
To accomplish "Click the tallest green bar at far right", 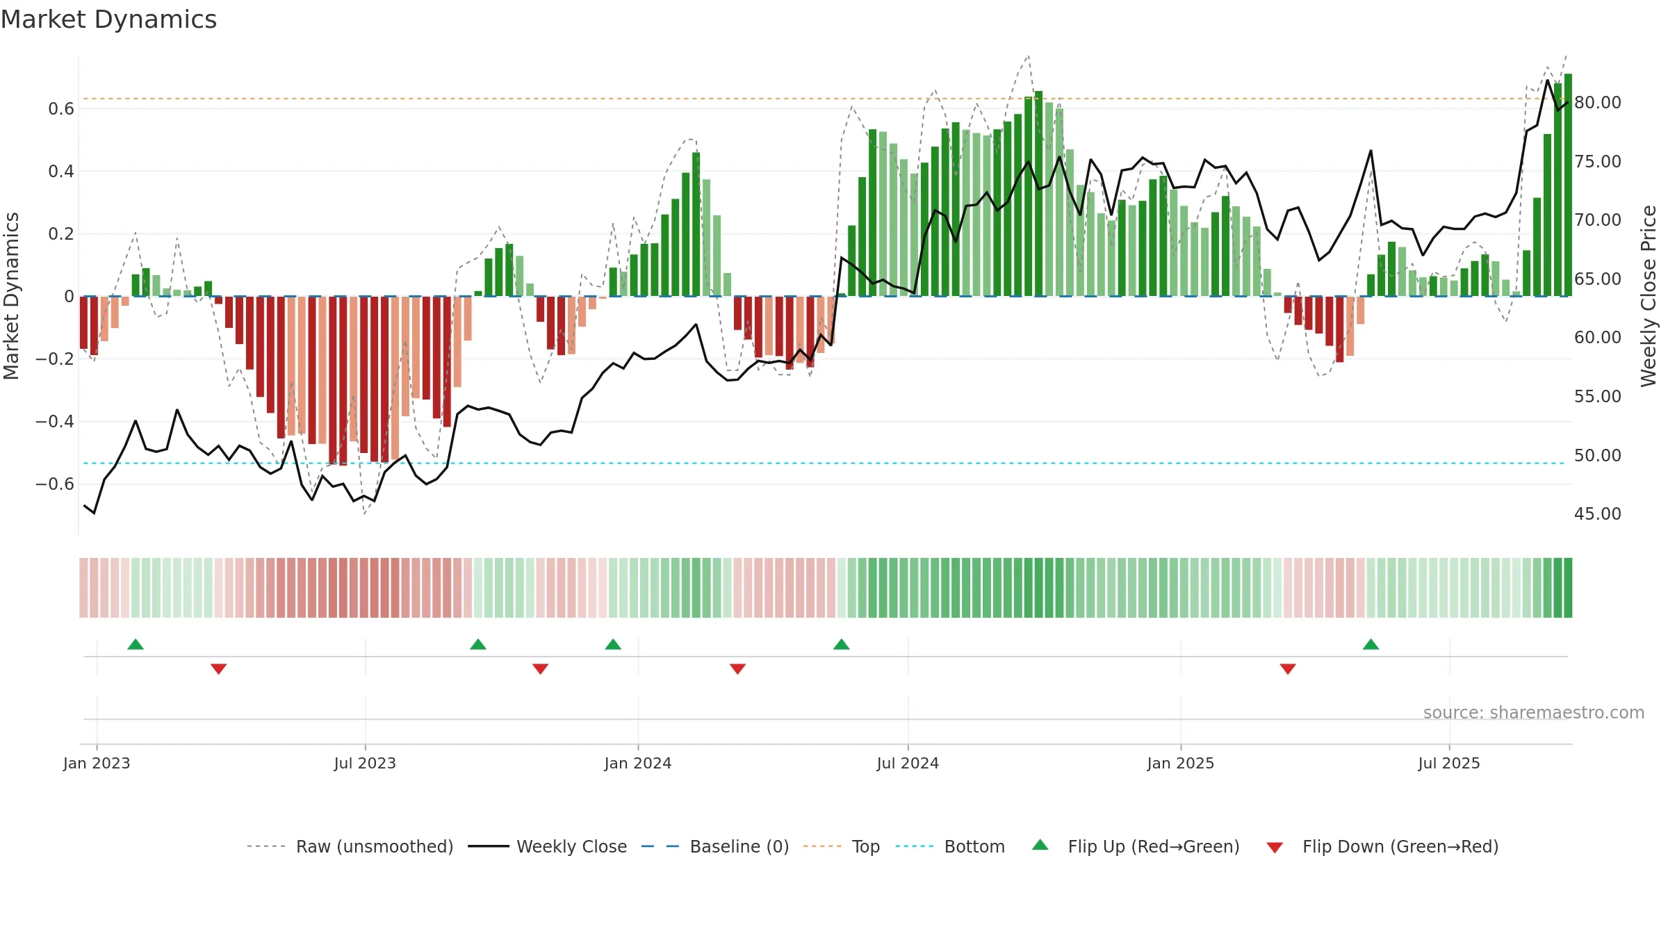I will click(x=1568, y=185).
